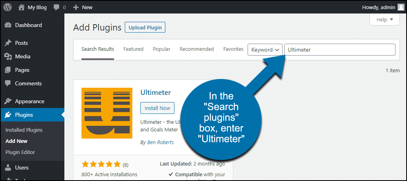Screen dimensions: 407x181
Task: Open the My Blog home icon
Action: (21, 7)
